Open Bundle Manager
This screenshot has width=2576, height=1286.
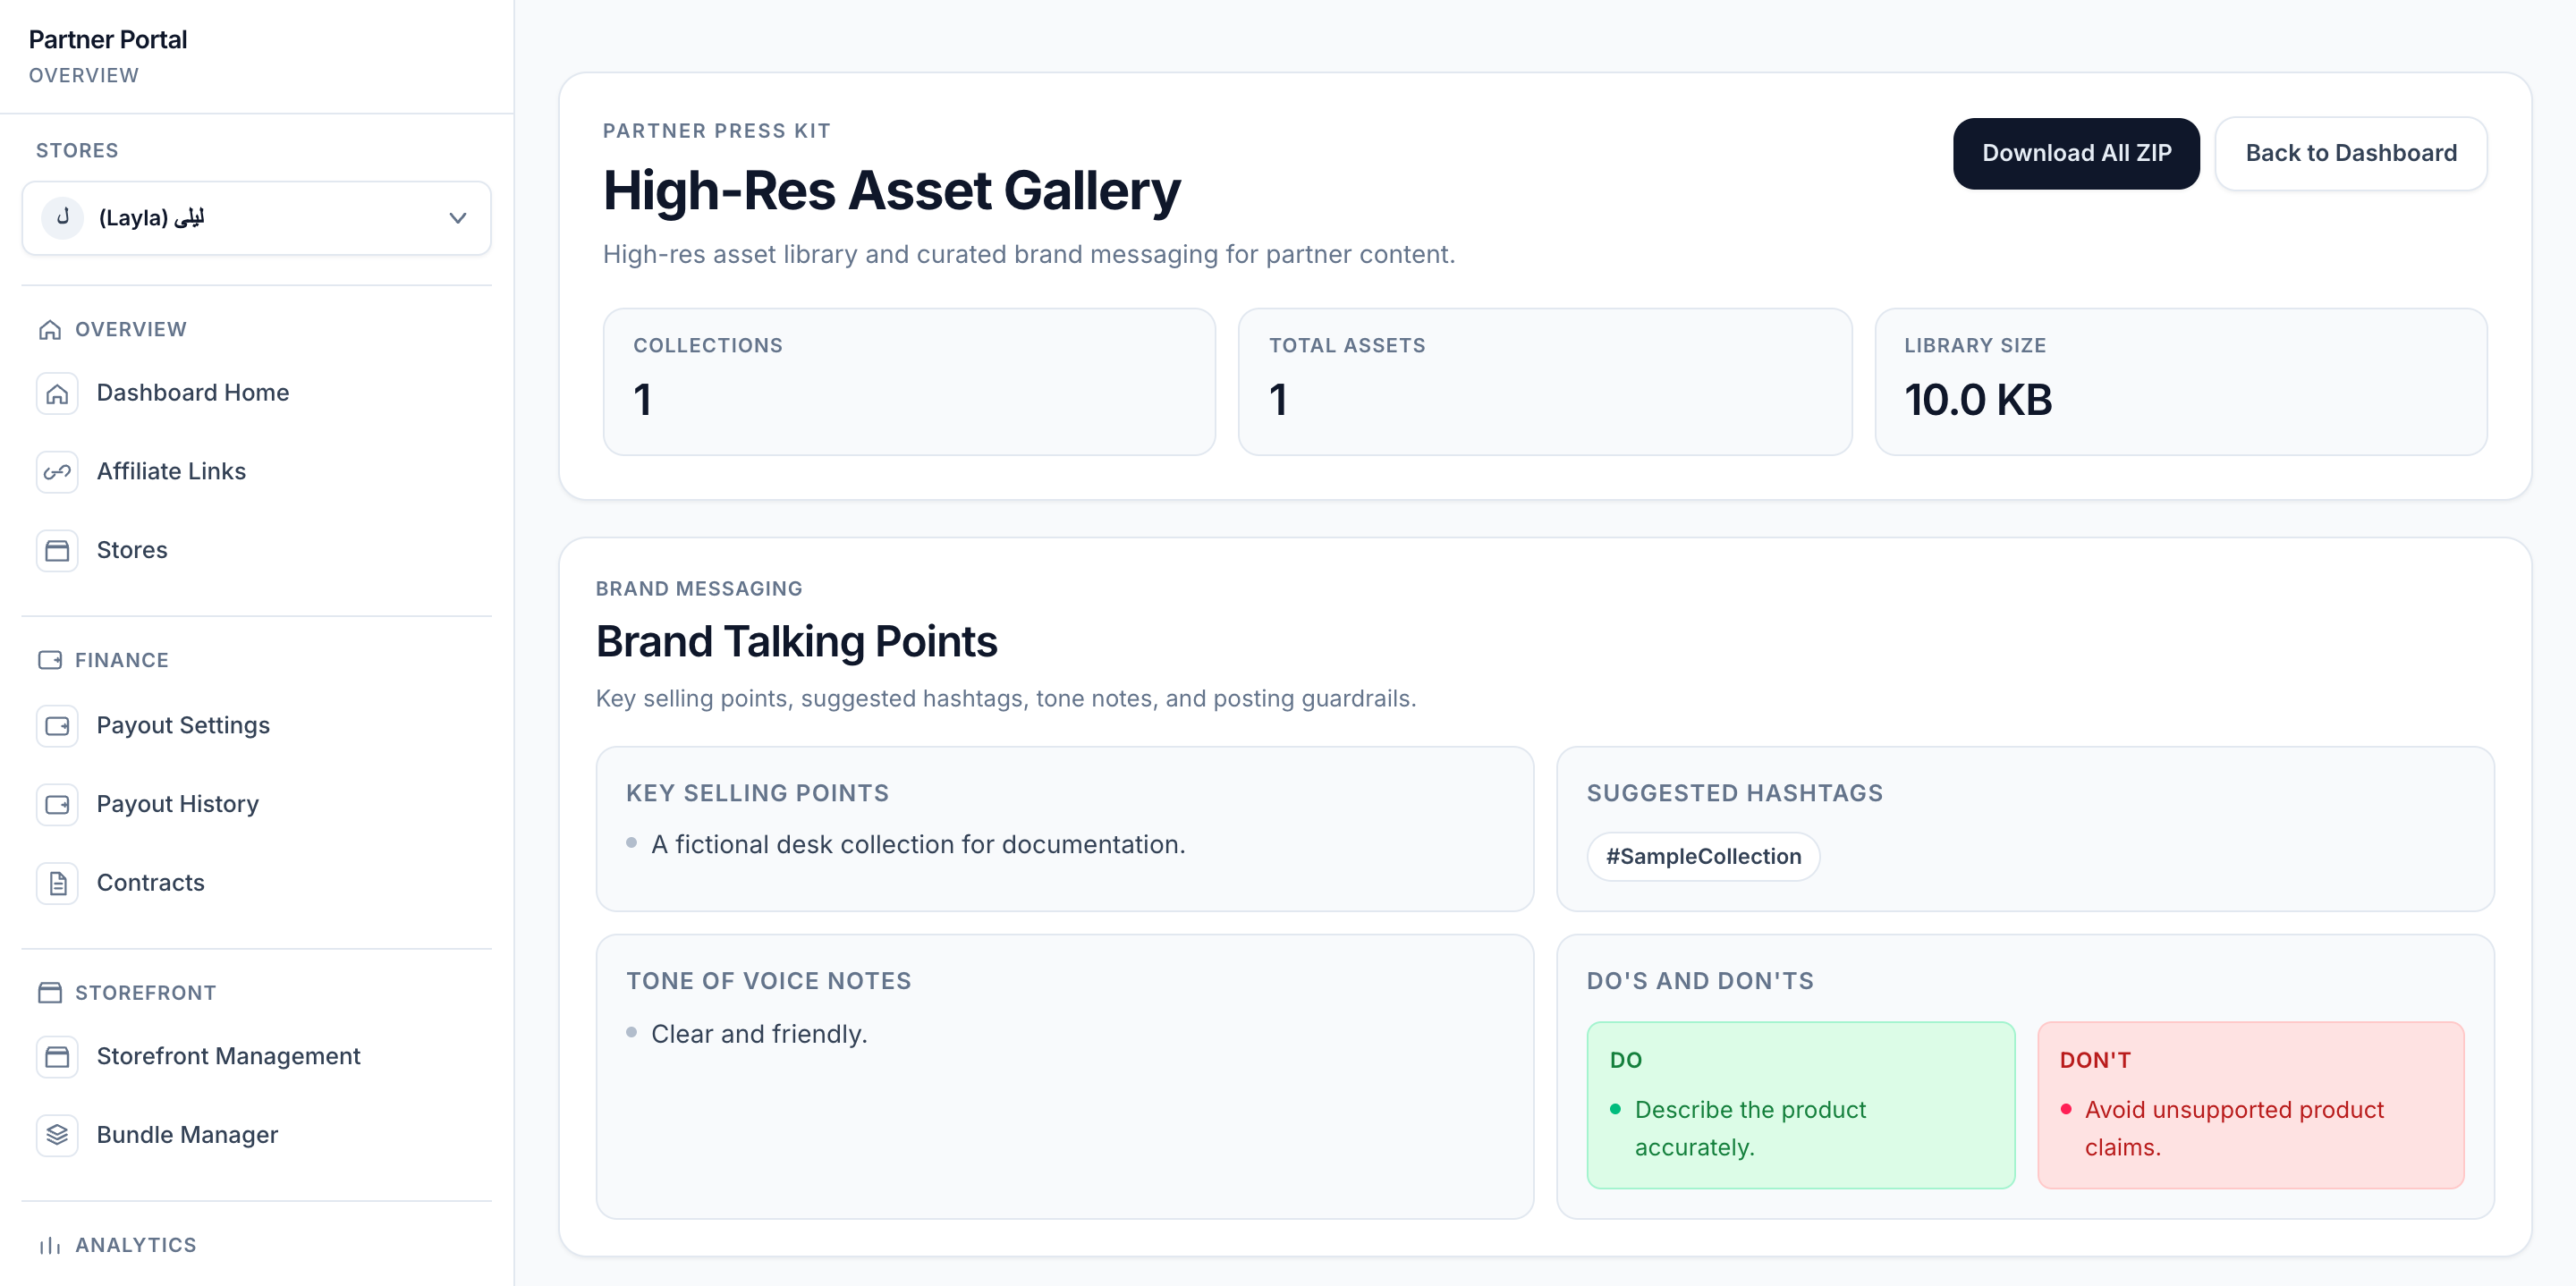[x=256, y=1136]
